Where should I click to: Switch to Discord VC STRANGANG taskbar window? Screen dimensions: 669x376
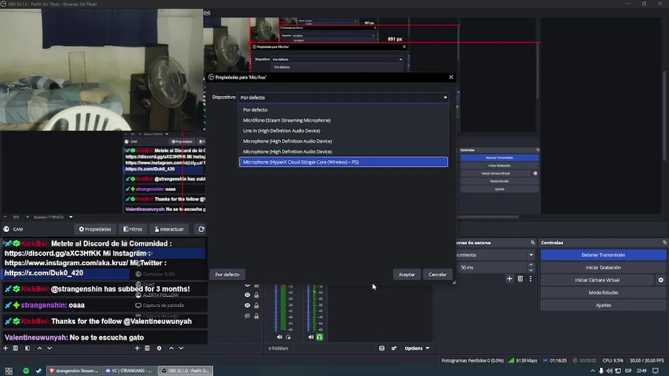129,371
